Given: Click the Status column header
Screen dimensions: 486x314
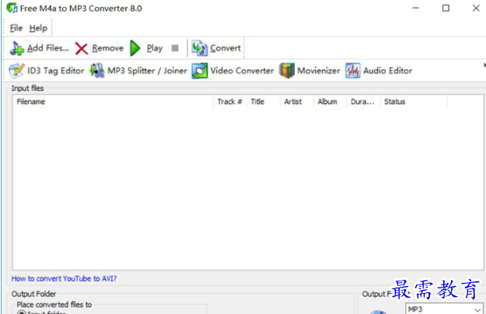Looking at the screenshot, I should click(414, 102).
